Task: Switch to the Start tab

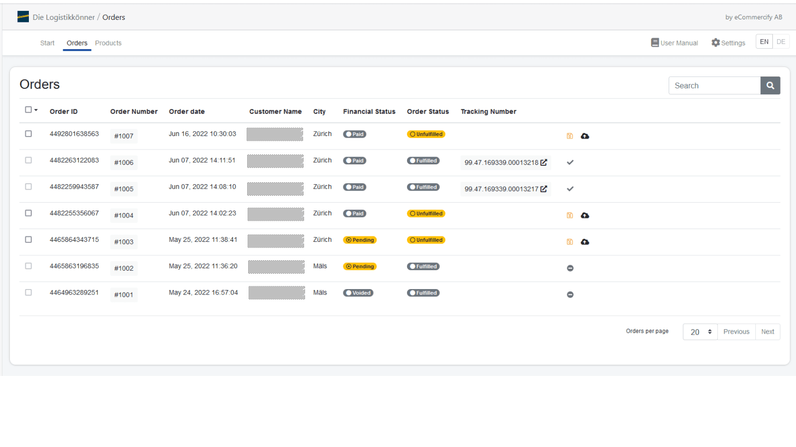Action: point(47,43)
